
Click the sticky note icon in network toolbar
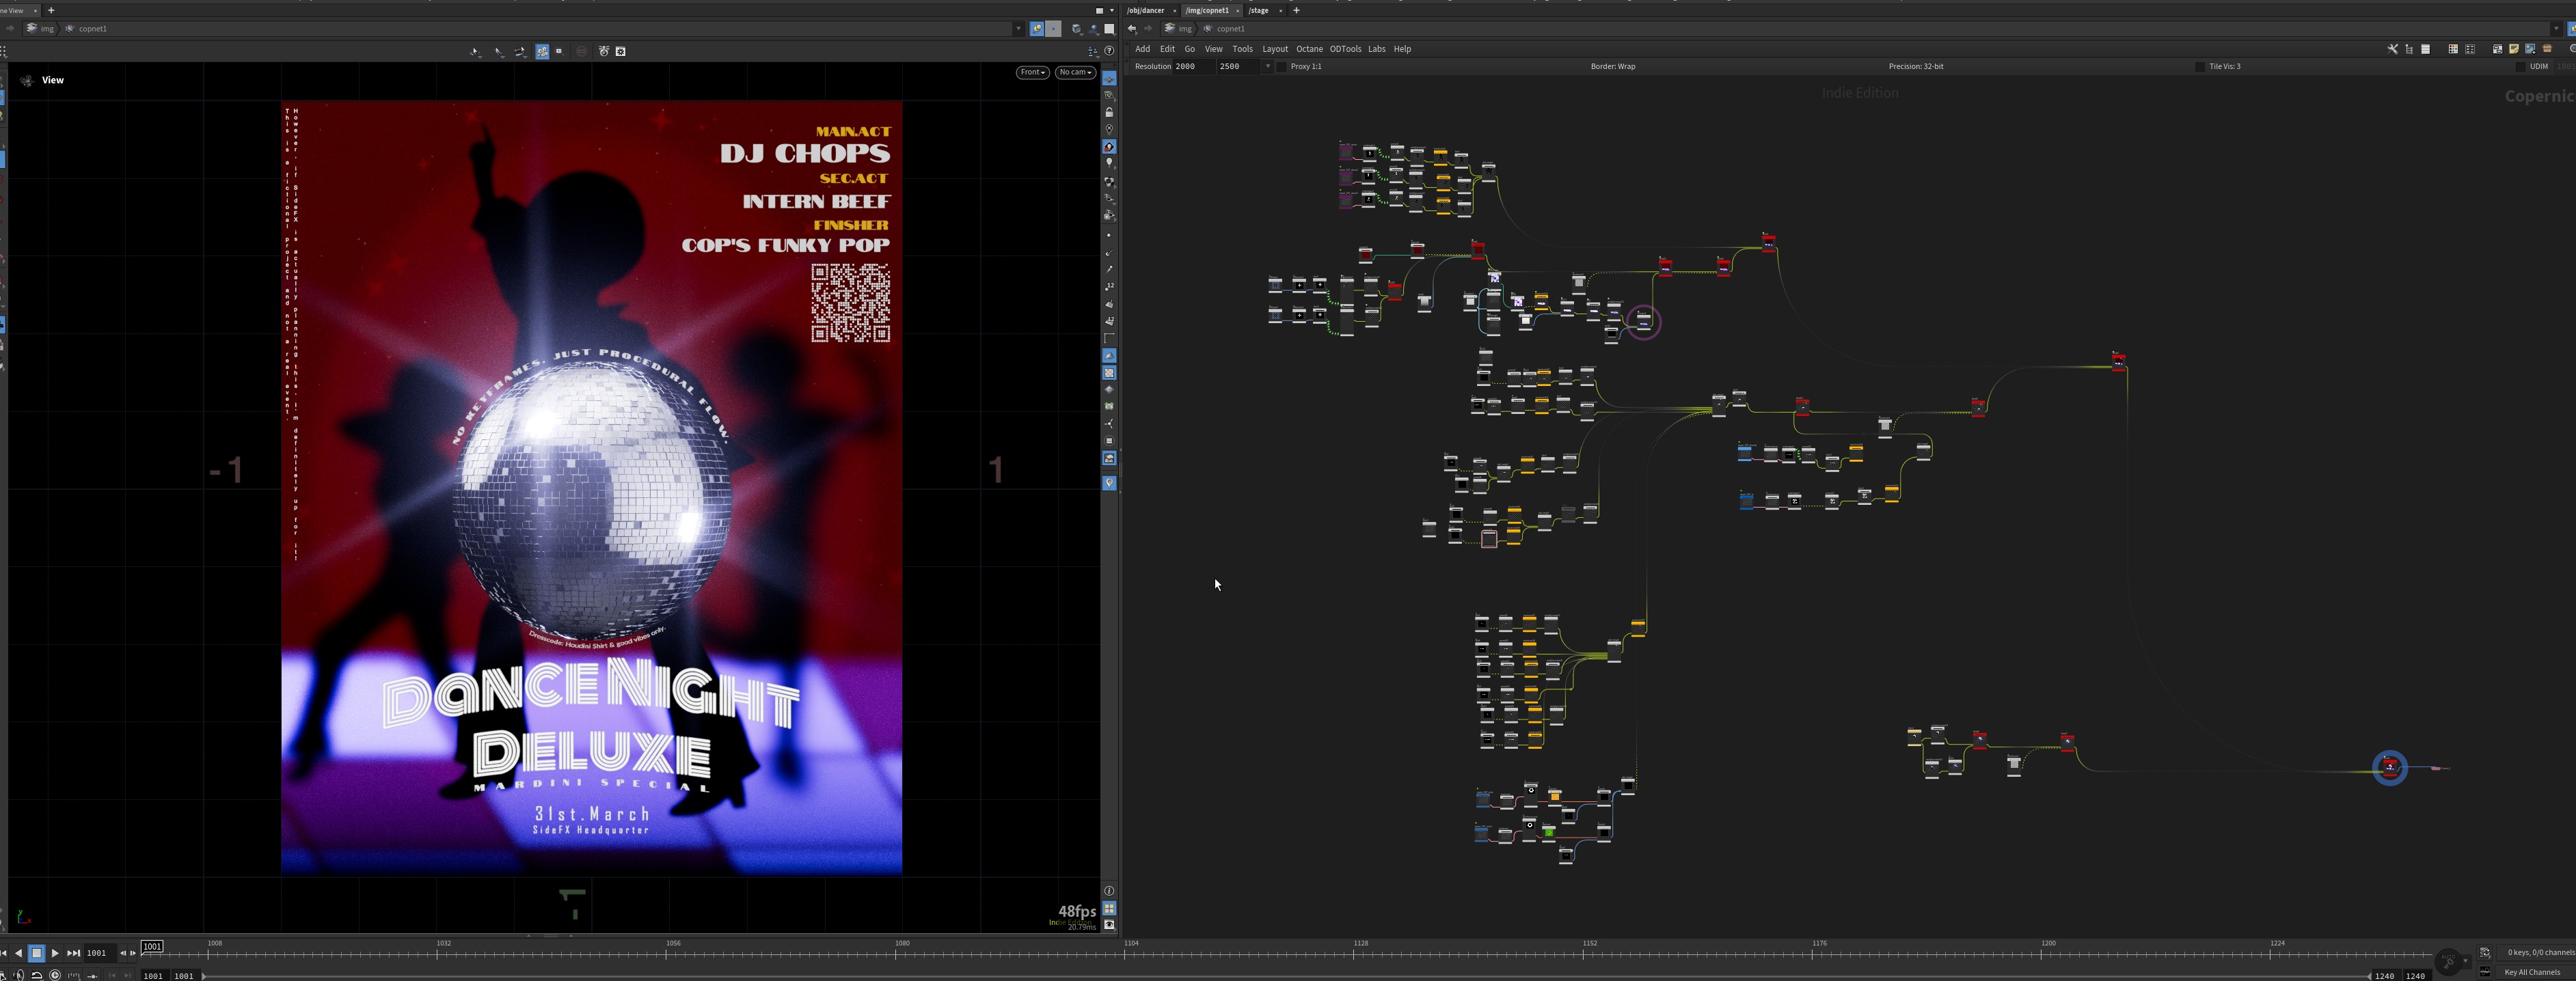[2513, 49]
